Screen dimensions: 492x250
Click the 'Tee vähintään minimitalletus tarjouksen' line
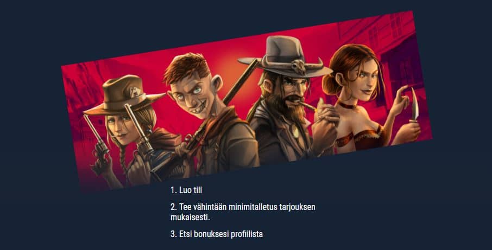coord(243,207)
